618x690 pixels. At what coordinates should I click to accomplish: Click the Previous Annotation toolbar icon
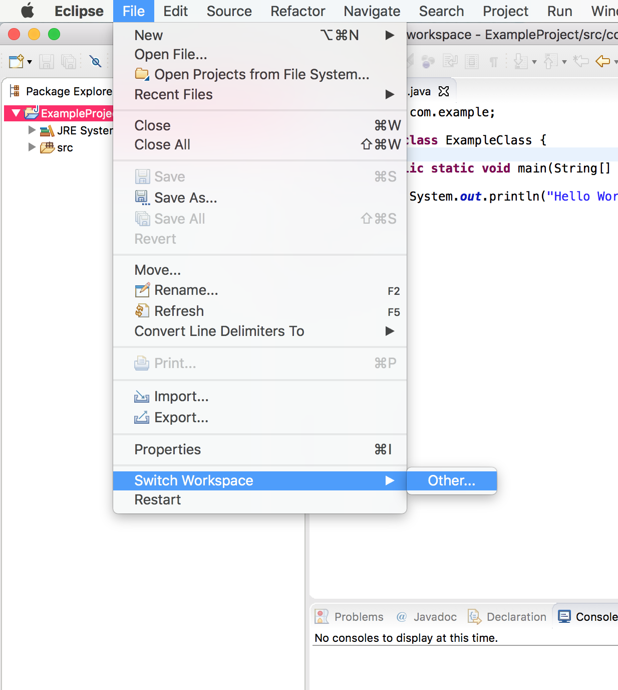[x=550, y=62]
